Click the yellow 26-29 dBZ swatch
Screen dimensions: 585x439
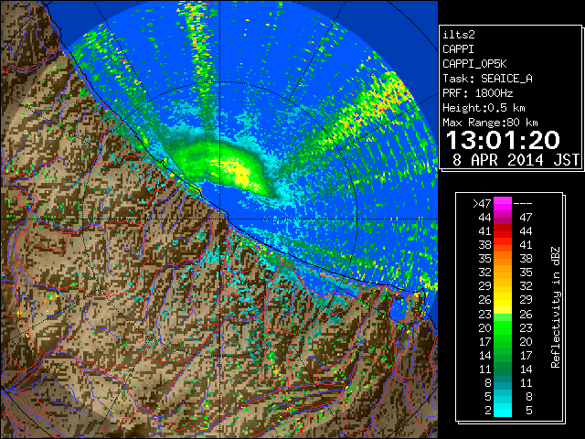(503, 300)
